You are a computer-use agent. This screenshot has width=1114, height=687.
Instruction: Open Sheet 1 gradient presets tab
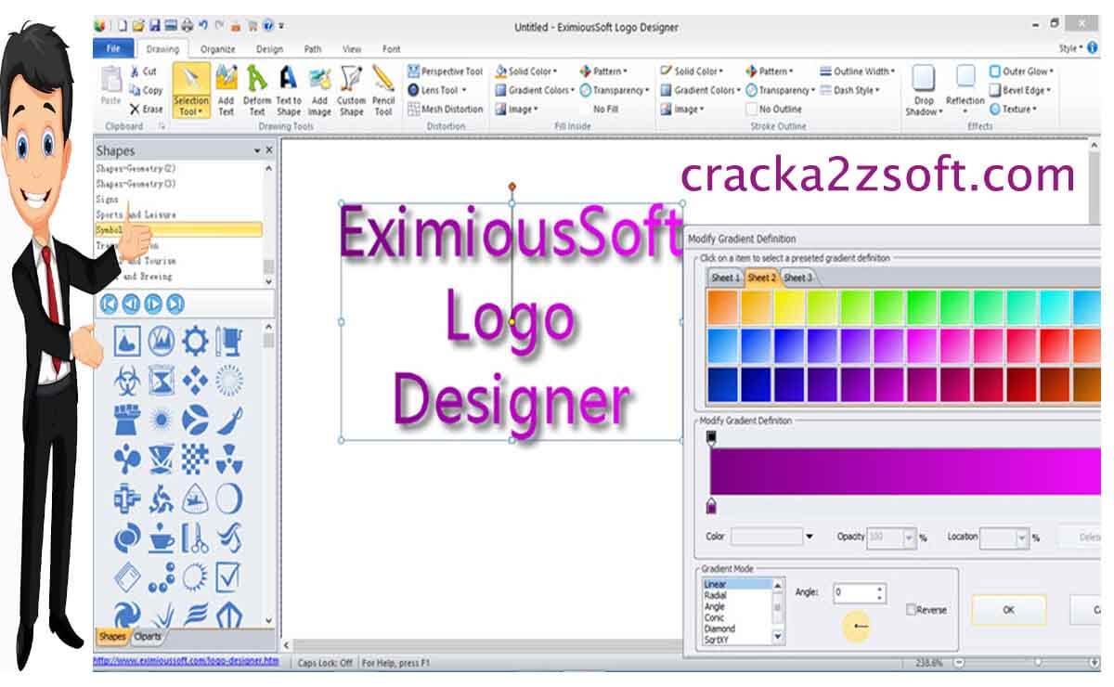(725, 278)
